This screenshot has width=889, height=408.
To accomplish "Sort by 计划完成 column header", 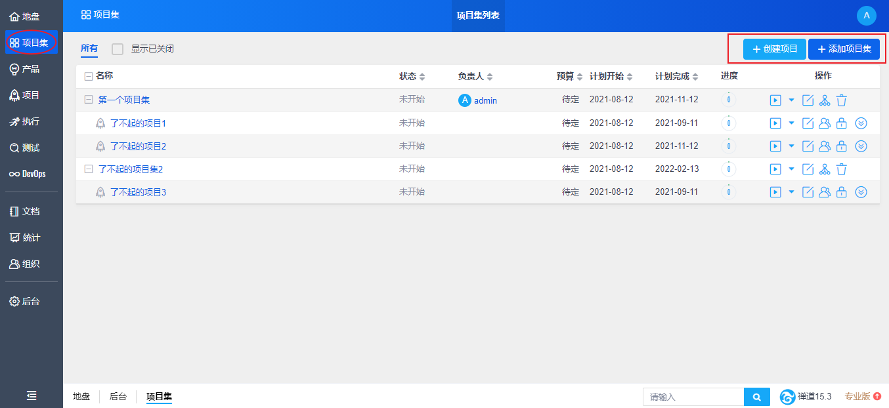I will [x=677, y=76].
